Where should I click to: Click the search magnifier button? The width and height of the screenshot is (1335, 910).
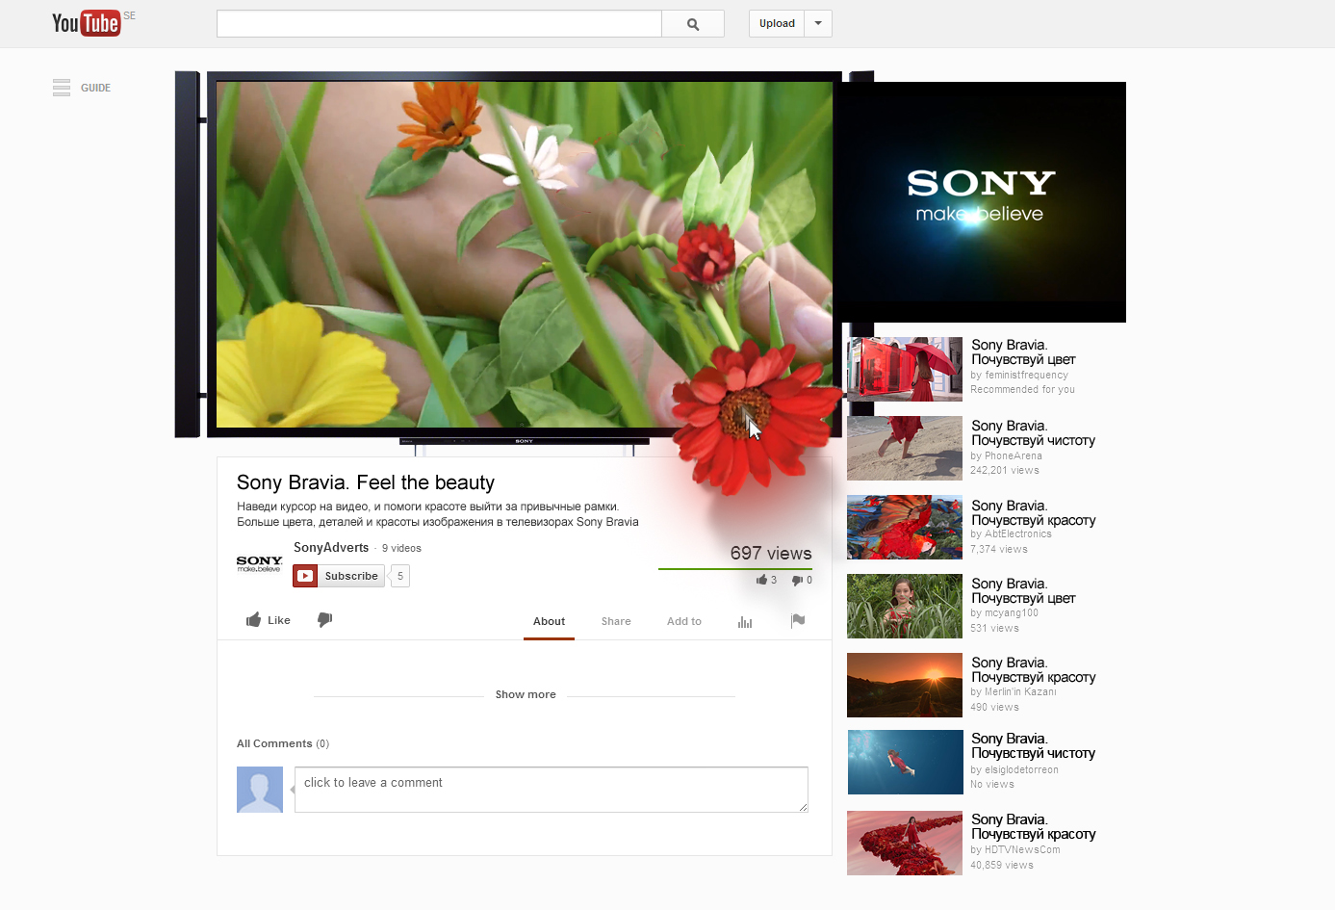click(692, 24)
